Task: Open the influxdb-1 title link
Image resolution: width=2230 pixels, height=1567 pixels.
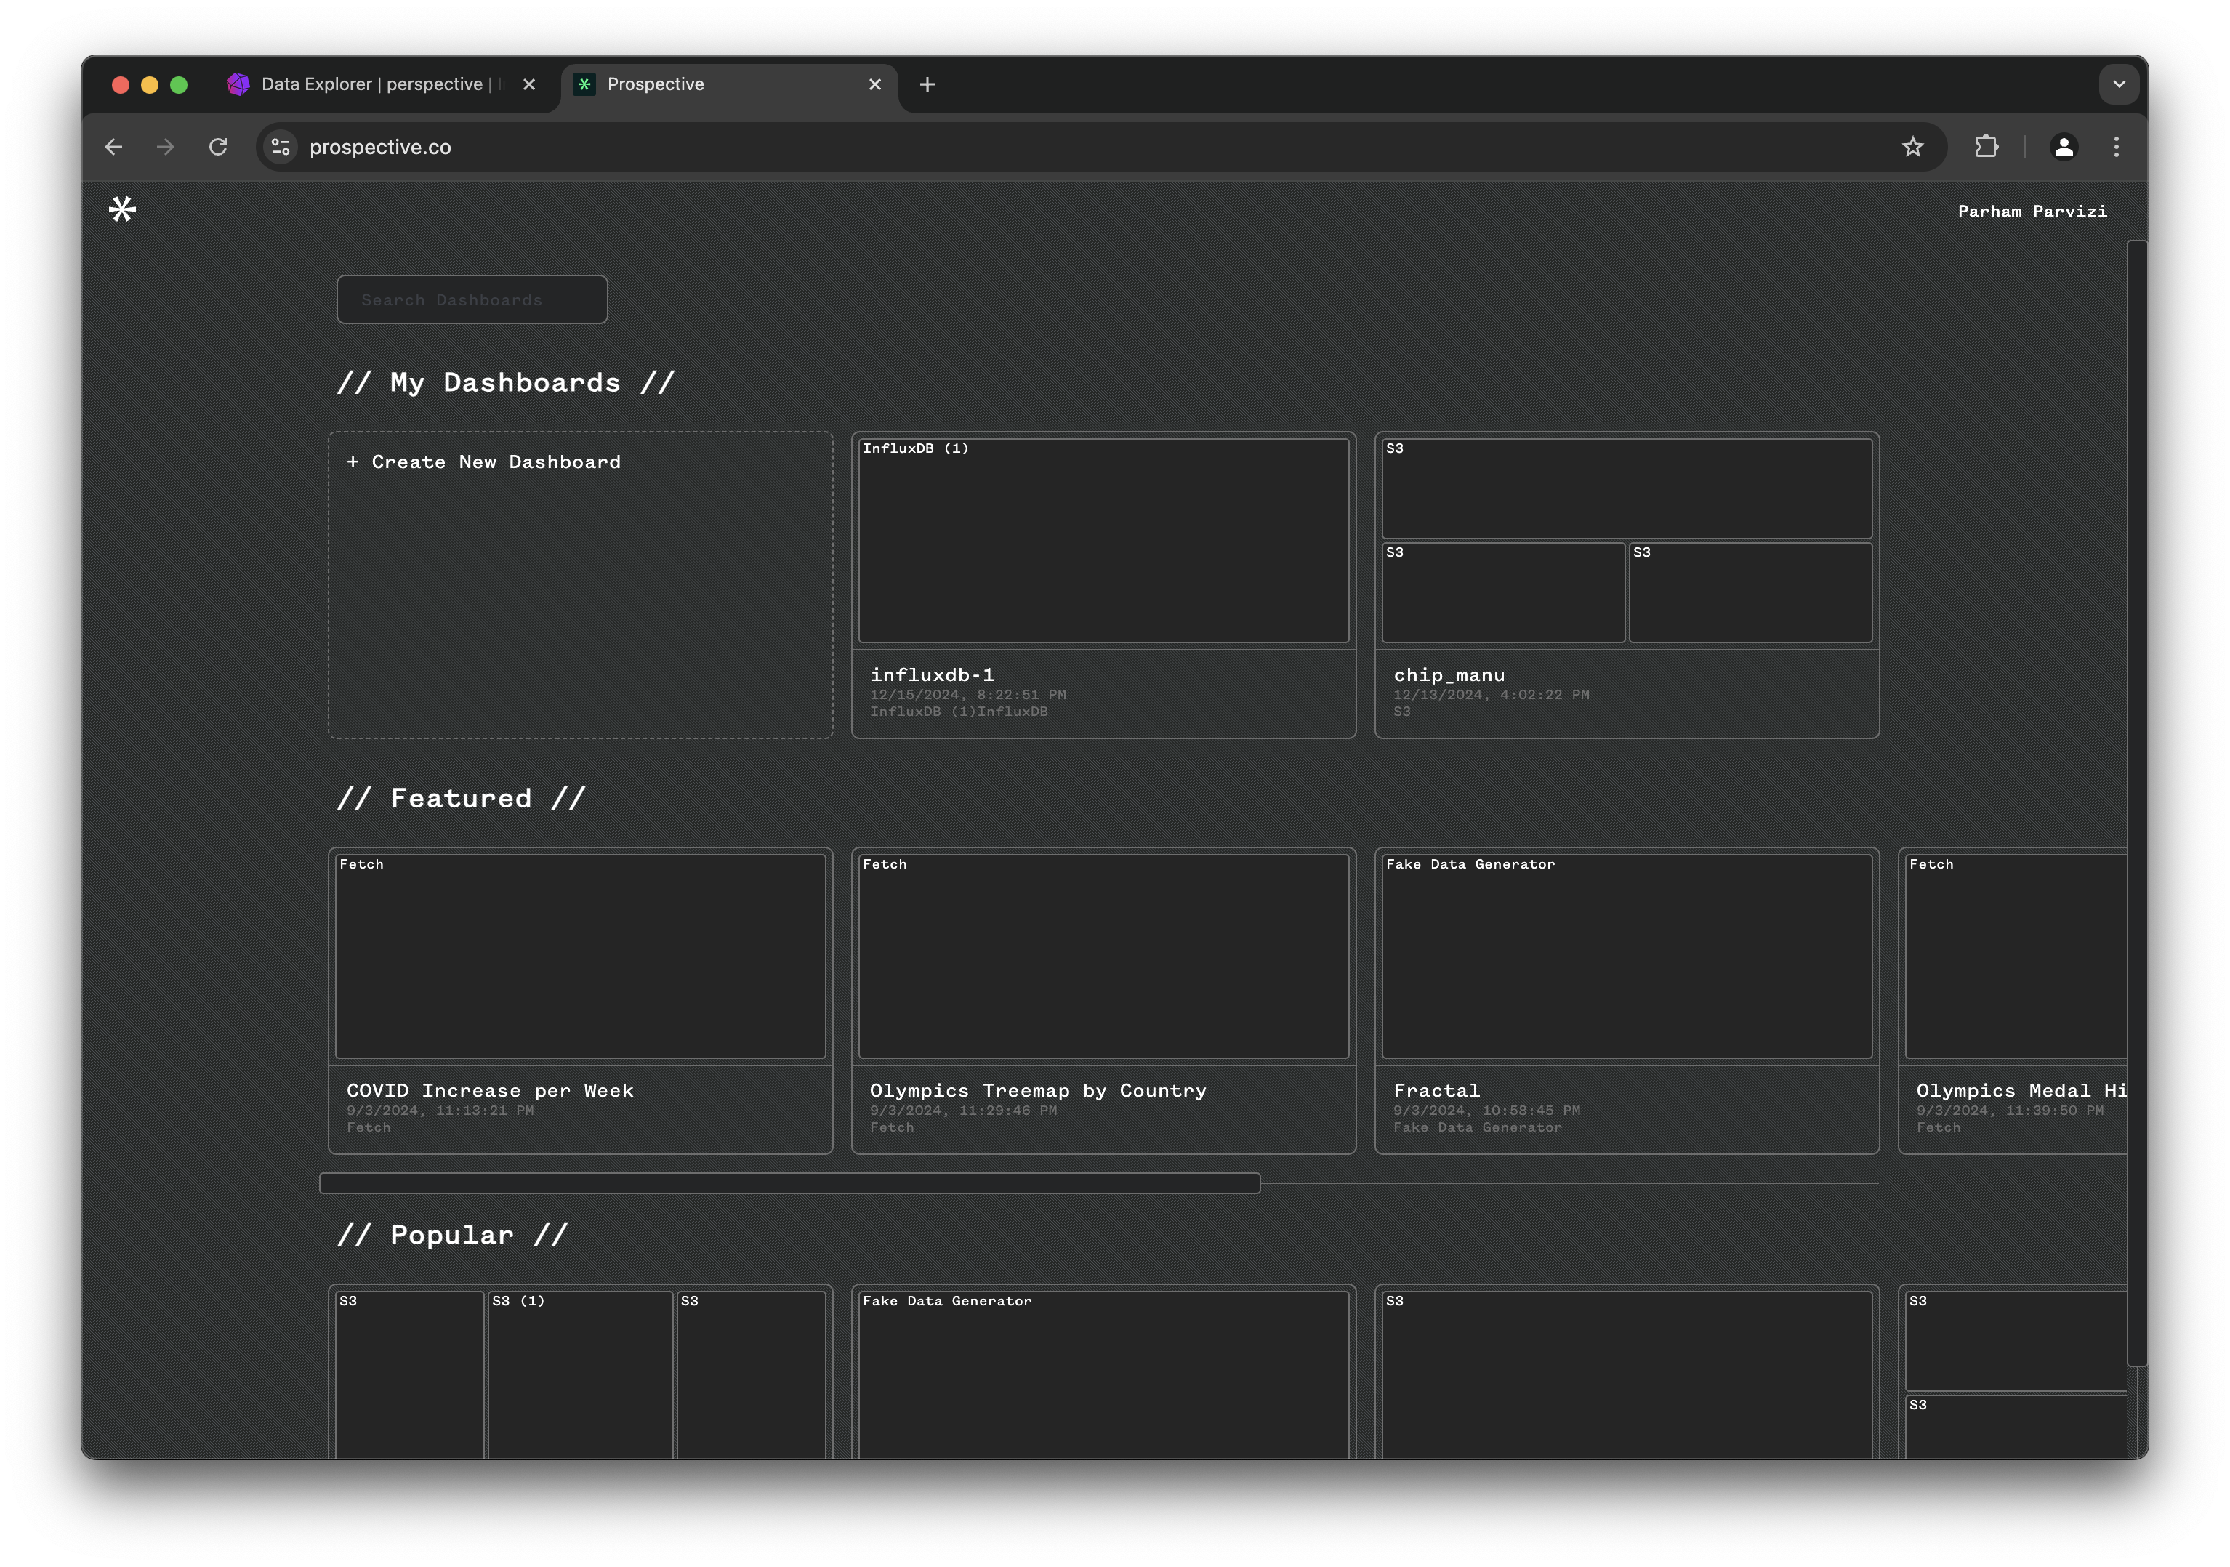Action: [931, 674]
